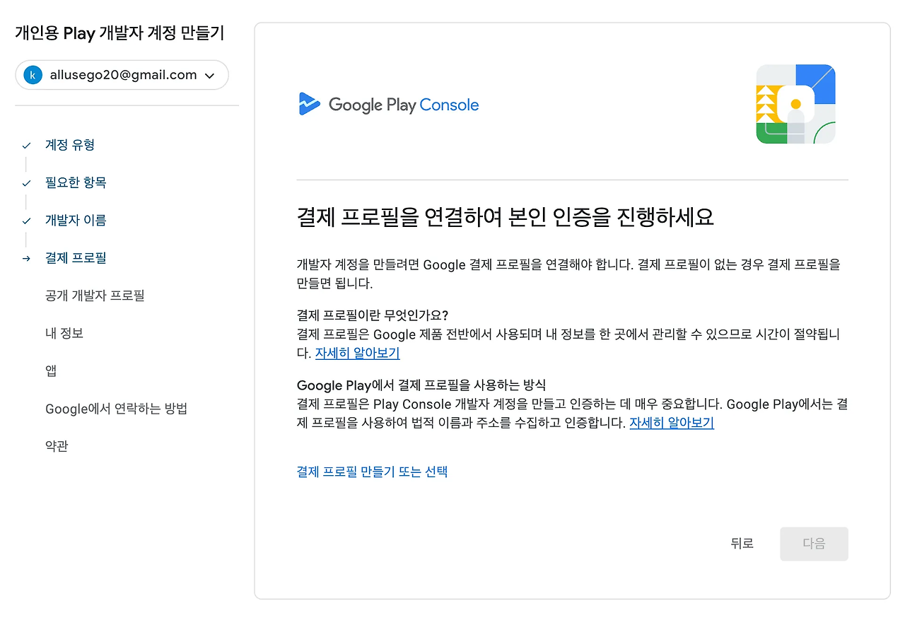Click the colorful developer illustration image
The image size is (905, 625).
[795, 104]
